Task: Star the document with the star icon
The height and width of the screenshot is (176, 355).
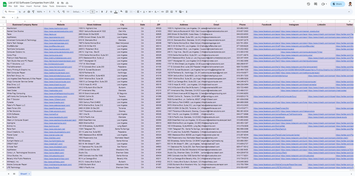Action: click(59, 2)
